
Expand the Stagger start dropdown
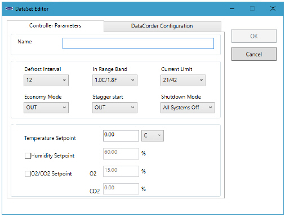pos(115,108)
